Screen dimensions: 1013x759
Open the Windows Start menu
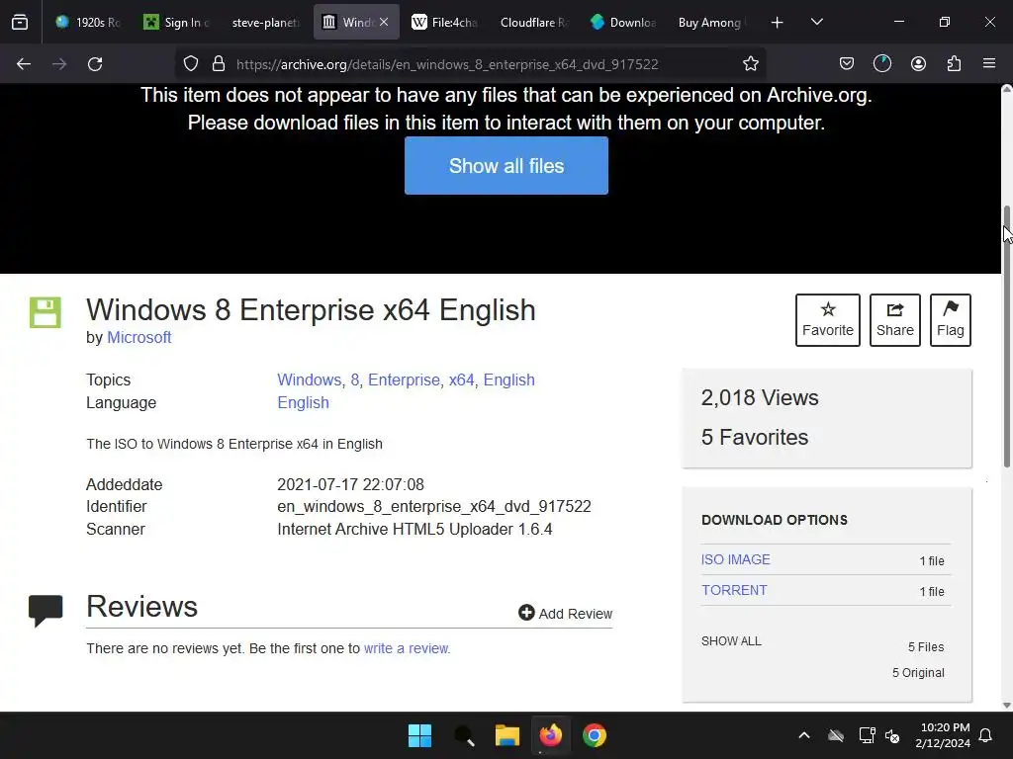coord(419,735)
